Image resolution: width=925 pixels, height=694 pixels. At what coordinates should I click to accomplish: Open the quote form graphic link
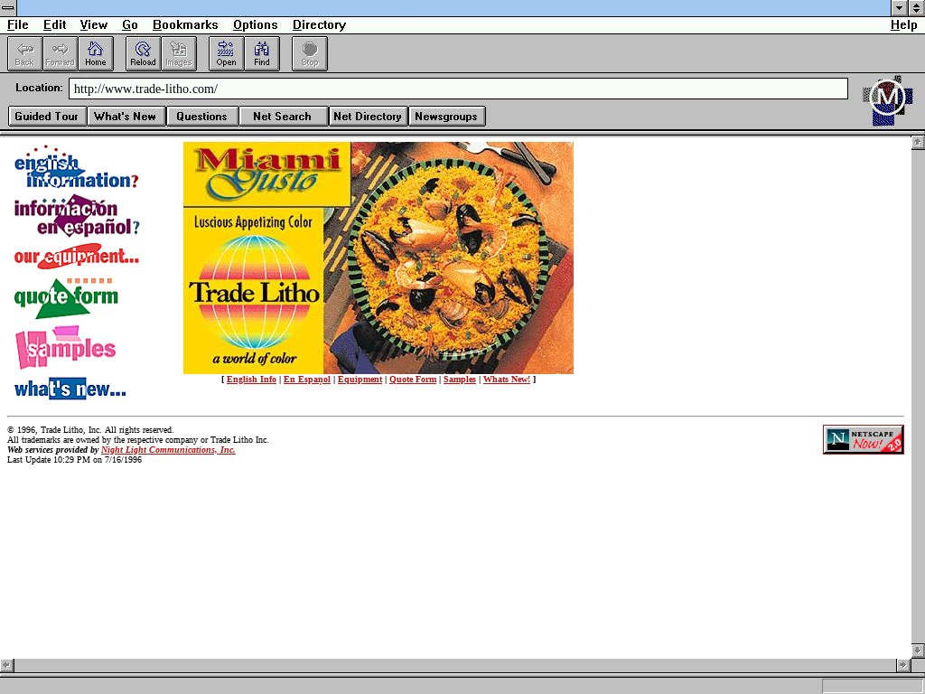coord(66,298)
